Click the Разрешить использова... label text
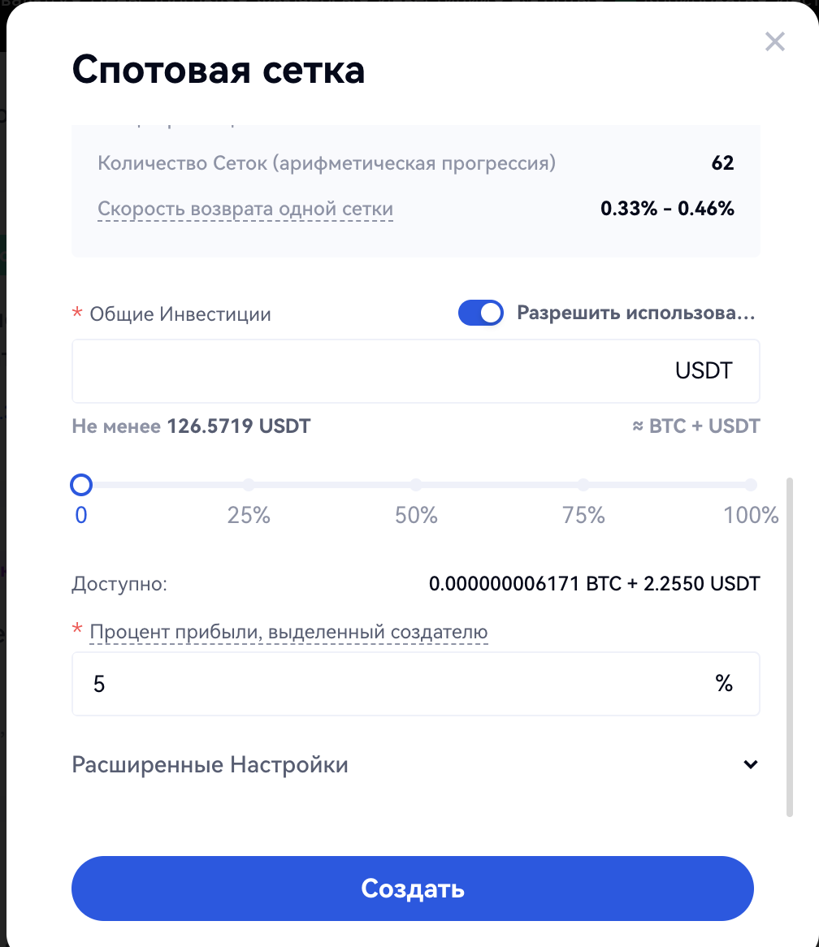This screenshot has height=947, width=819. tap(636, 313)
